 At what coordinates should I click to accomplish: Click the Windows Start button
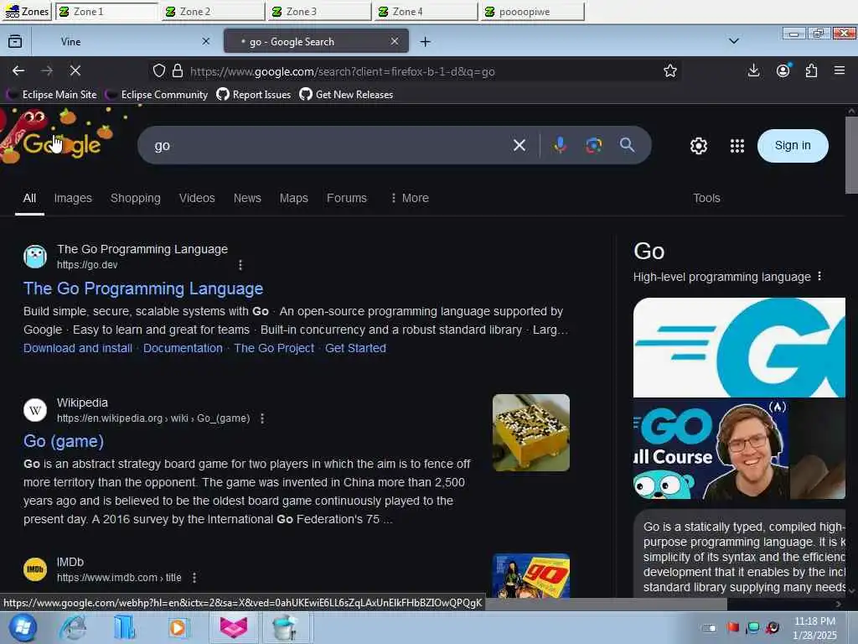[23, 627]
